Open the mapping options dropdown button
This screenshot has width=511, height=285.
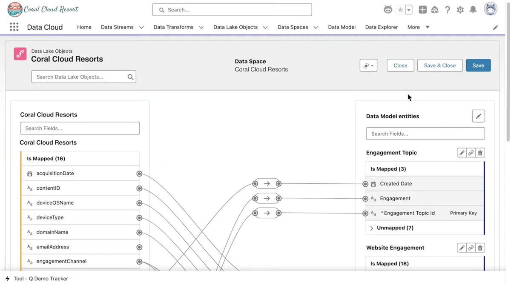click(x=368, y=66)
